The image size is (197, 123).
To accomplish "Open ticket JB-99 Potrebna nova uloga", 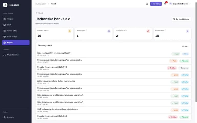I will pyautogui.click(x=113, y=75).
